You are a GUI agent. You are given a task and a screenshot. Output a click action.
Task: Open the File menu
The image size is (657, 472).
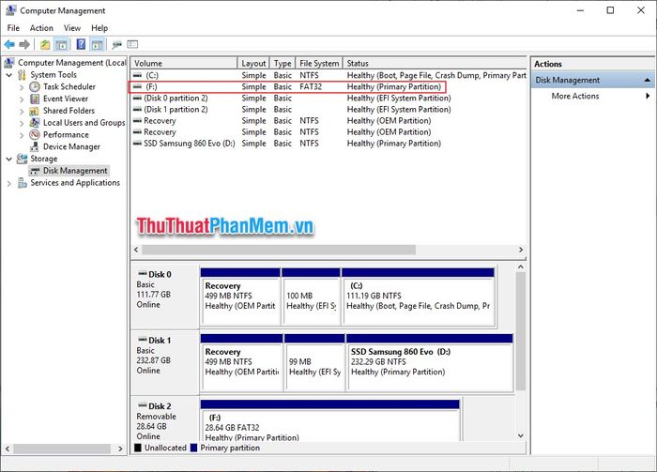(x=13, y=28)
